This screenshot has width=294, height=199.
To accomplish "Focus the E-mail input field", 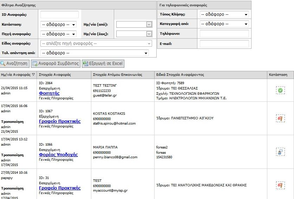I will pos(224,44).
